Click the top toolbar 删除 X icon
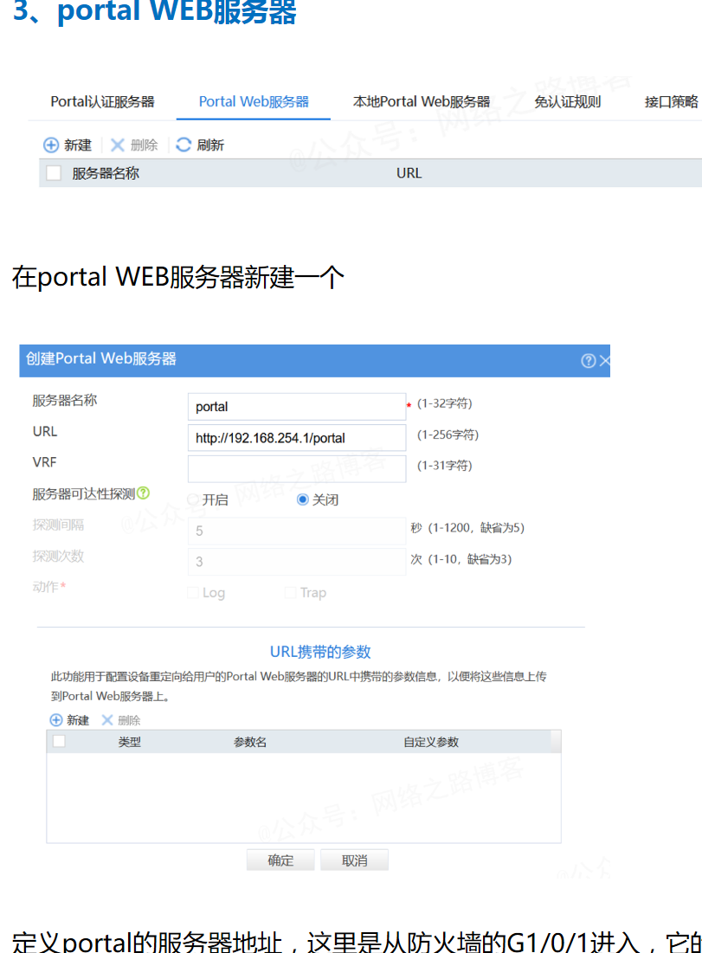This screenshot has width=702, height=953. (118, 145)
